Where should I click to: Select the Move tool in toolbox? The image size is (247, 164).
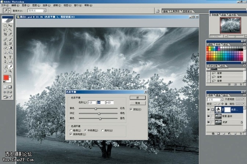pos(11,26)
